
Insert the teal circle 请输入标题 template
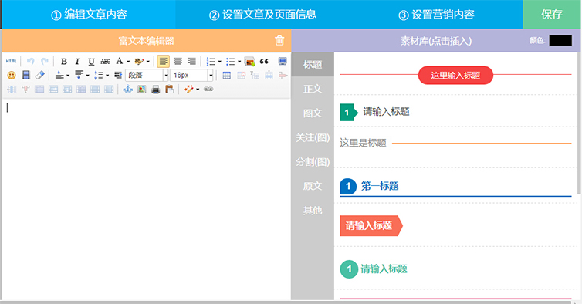(x=374, y=269)
